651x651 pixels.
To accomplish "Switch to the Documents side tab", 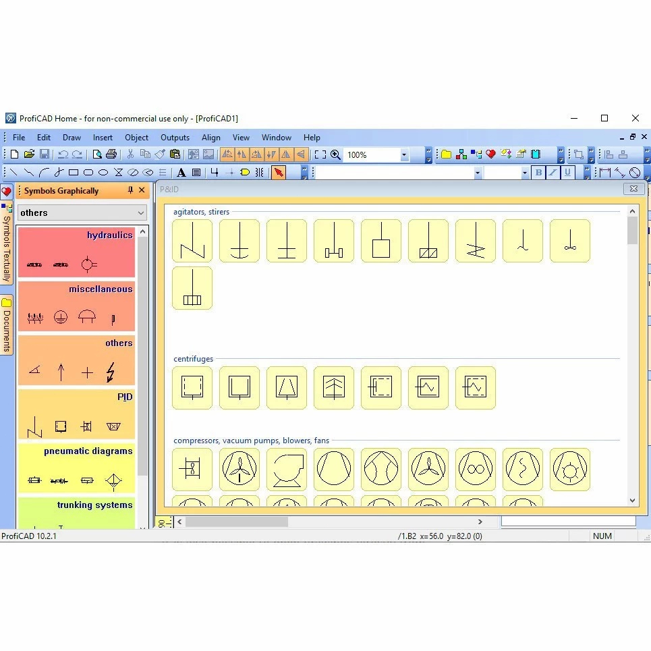I will click(x=7, y=325).
